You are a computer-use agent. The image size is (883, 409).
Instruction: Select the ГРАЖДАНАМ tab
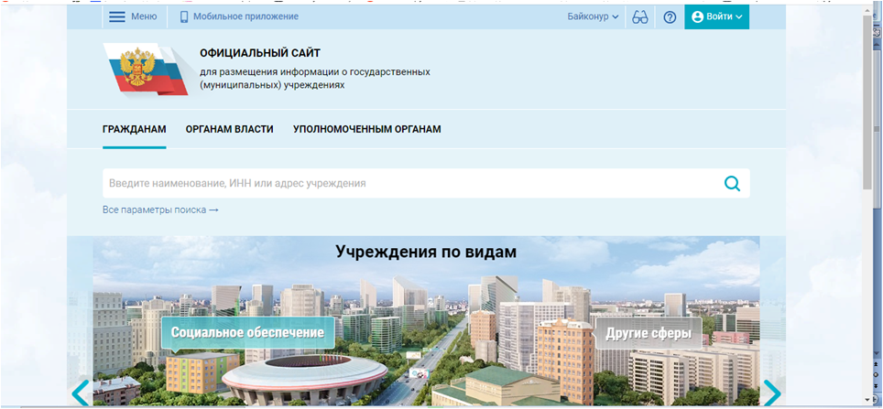(x=134, y=129)
